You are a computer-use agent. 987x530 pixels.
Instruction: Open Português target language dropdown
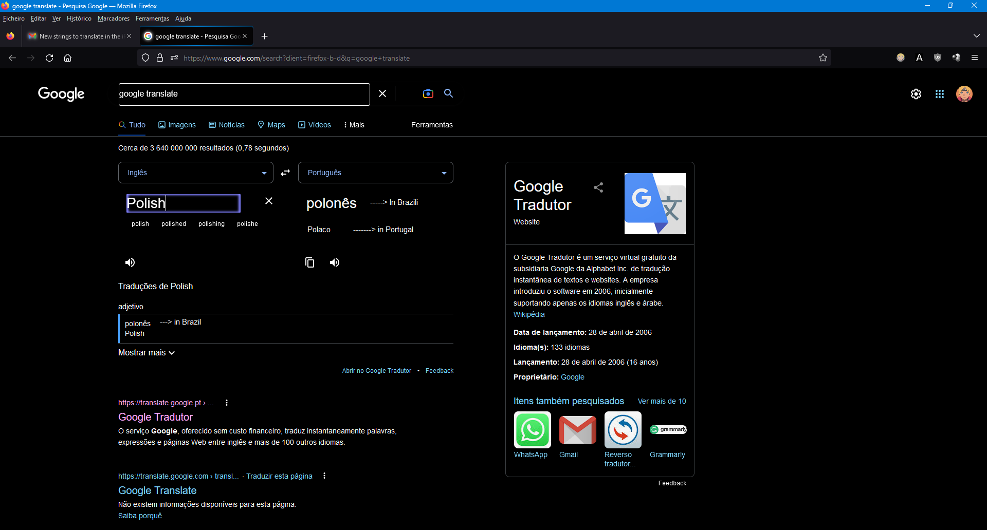click(376, 173)
